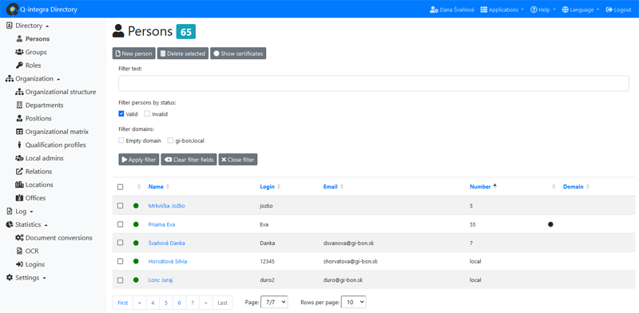Click the Document conversions gears icon
639x313 pixels.
[x=19, y=238]
